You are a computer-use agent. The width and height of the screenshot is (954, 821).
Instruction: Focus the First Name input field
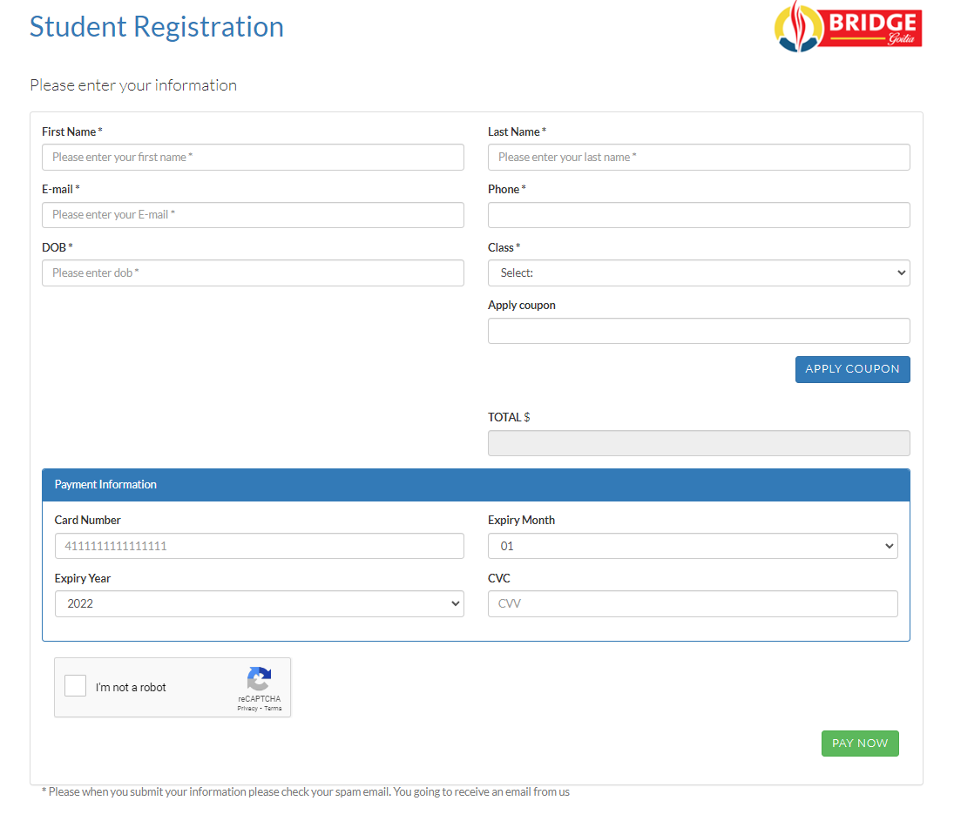[x=254, y=158]
